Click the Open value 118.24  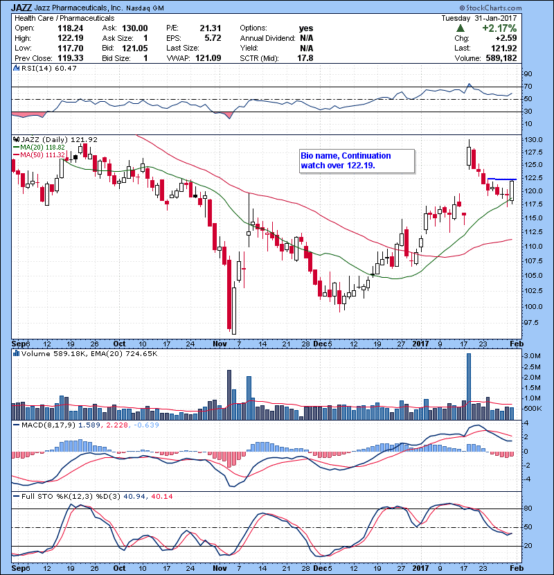point(71,28)
